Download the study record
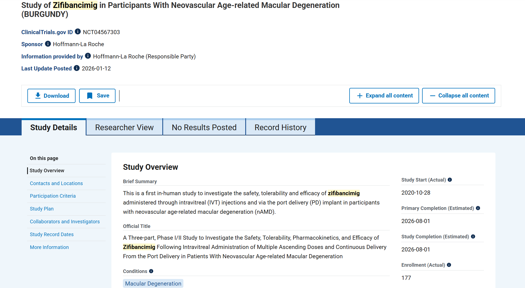 (51, 96)
